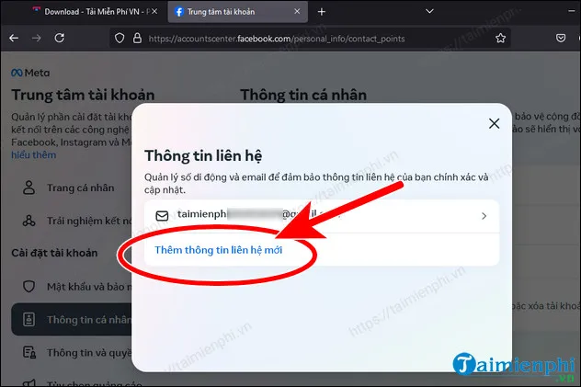Open Trang cá nhân in sidebar
581x387 pixels.
(73, 188)
